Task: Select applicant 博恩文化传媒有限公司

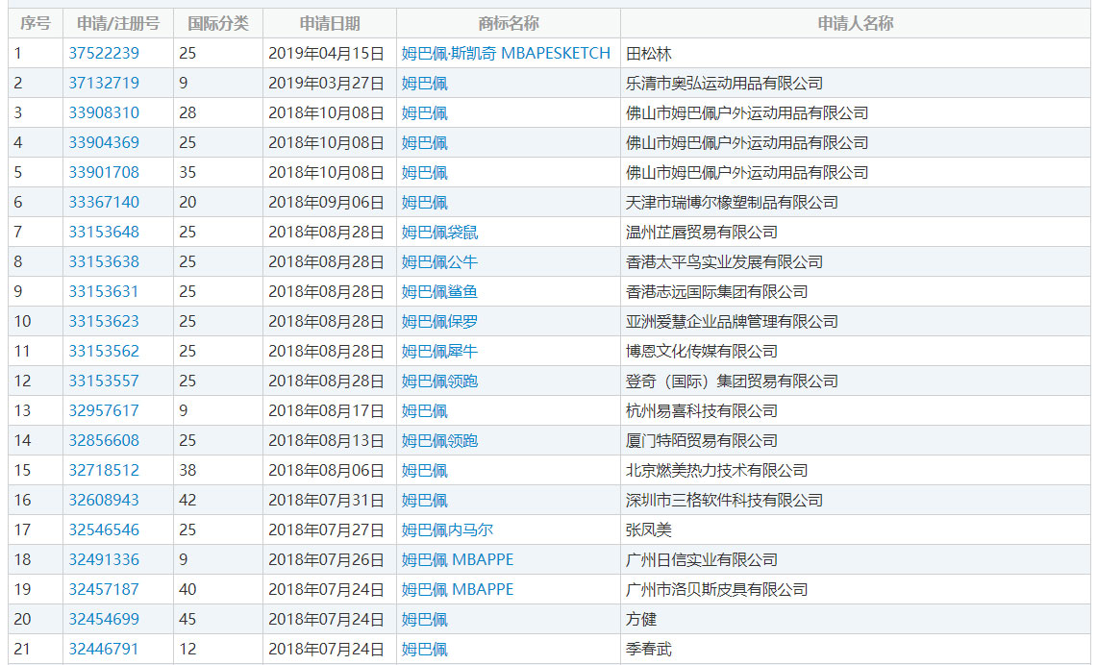Action: pos(702,351)
